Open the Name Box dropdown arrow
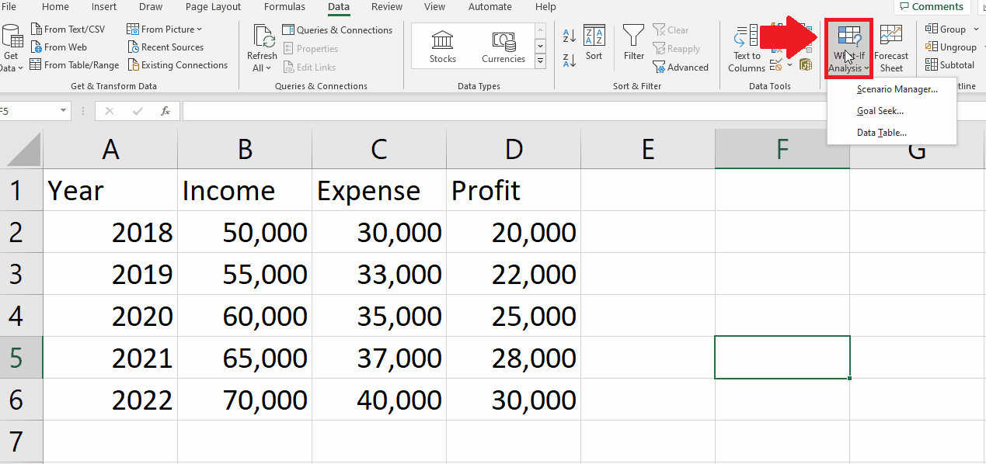 [x=64, y=111]
